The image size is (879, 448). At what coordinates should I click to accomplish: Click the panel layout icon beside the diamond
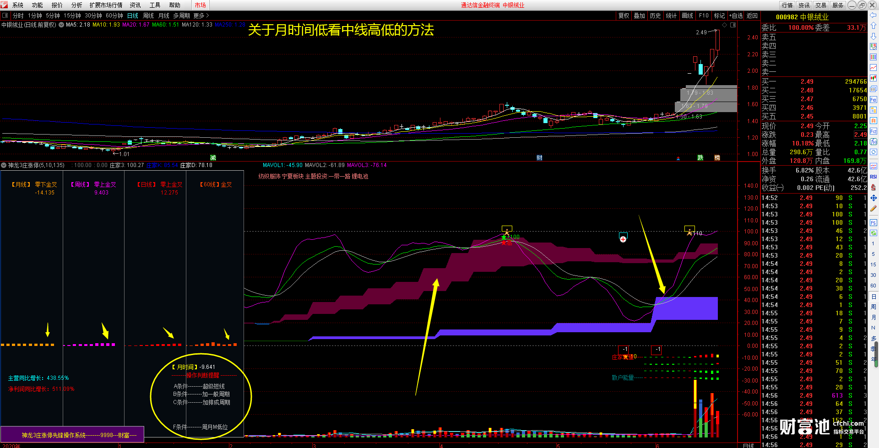(x=732, y=25)
